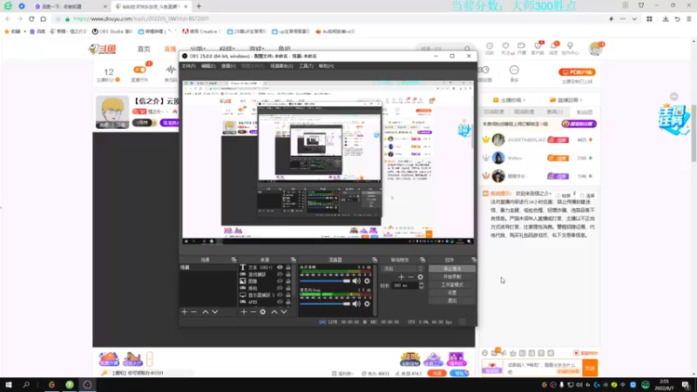Click the orange PC客户端 button

point(577,72)
